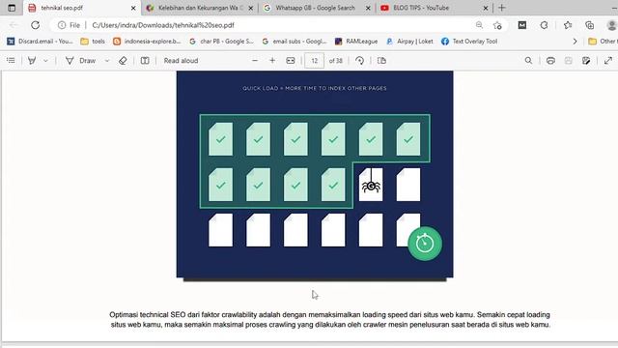Reload the current page
618x348 pixels.
point(35,25)
